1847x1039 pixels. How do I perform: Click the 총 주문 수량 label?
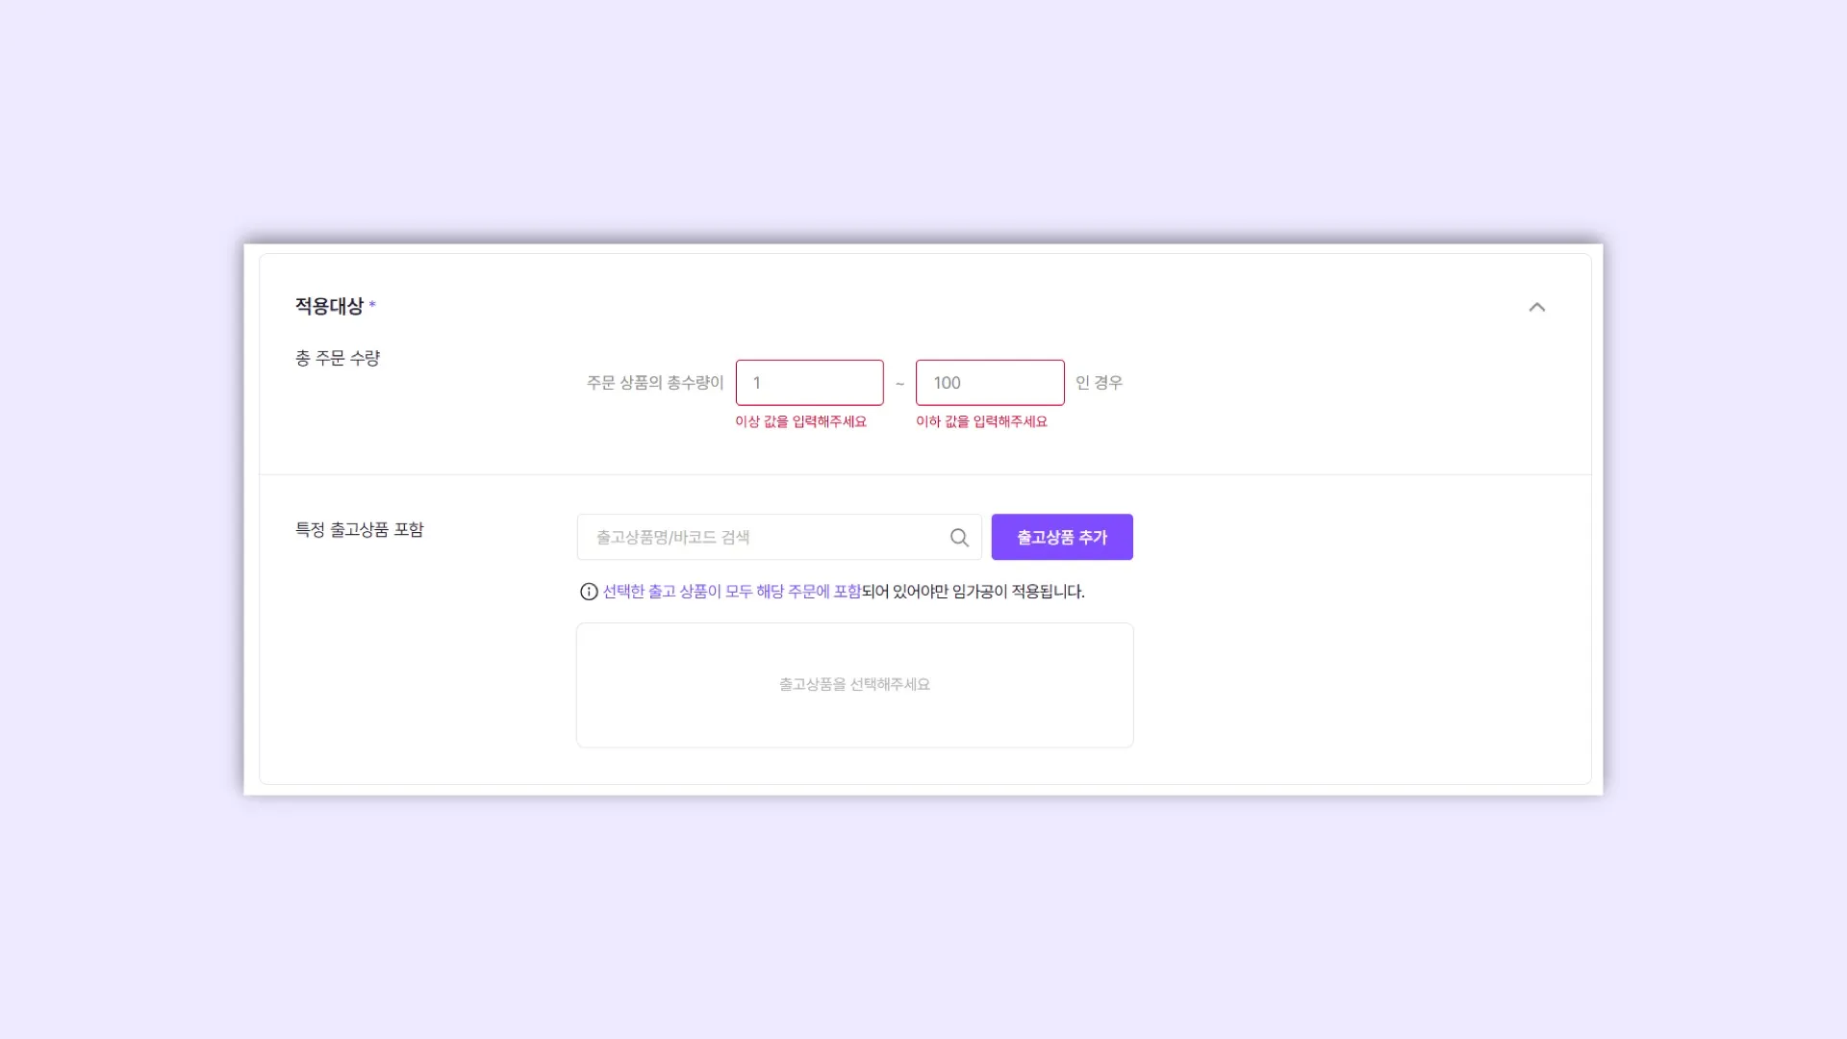(x=338, y=358)
